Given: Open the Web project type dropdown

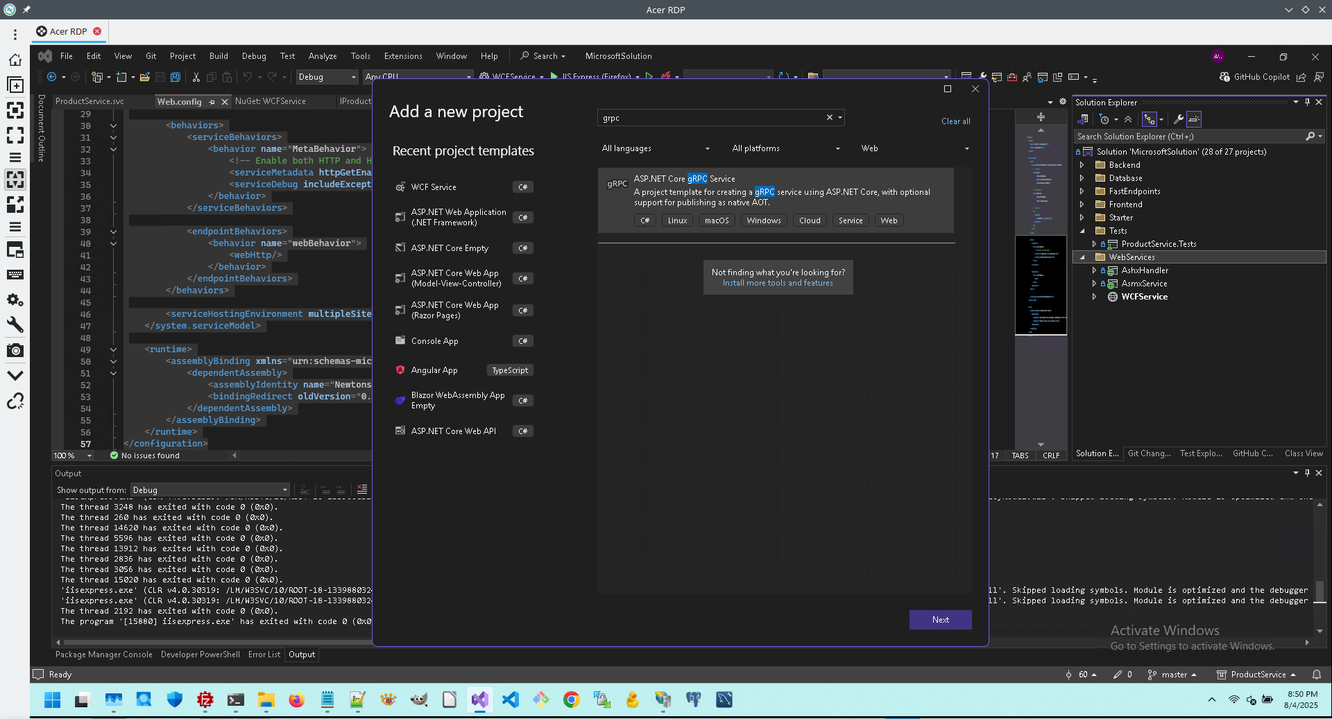Looking at the screenshot, I should [915, 148].
